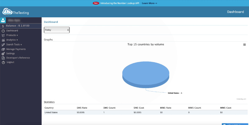Click the Logout power icon
The width and height of the screenshot is (249, 125).
(3, 62)
